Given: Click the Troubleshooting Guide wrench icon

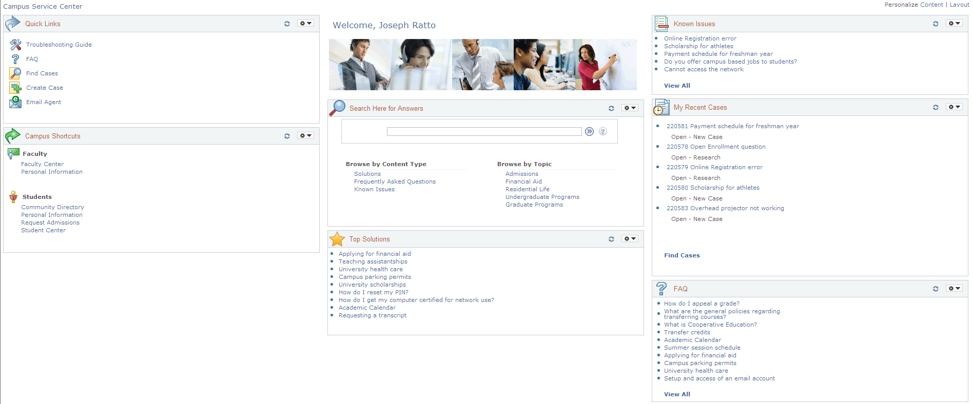Looking at the screenshot, I should pyautogui.click(x=15, y=45).
